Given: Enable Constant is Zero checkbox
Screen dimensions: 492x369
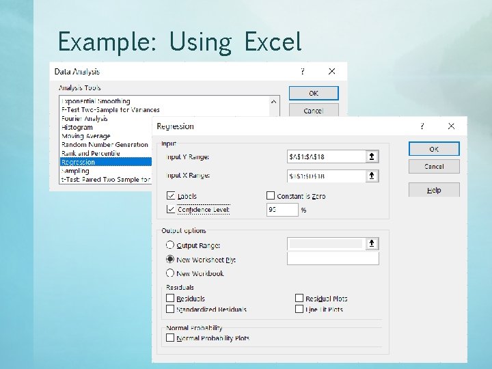Looking at the screenshot, I should (x=271, y=196).
